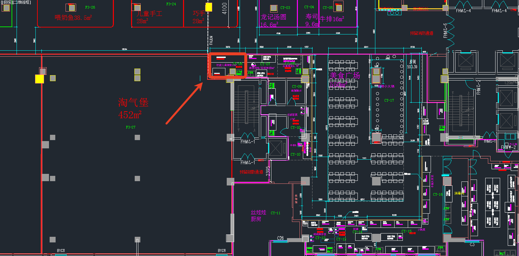The image size is (519, 256).
Task: Select the 丝娃娃 kitchen label
Action: click(x=259, y=212)
